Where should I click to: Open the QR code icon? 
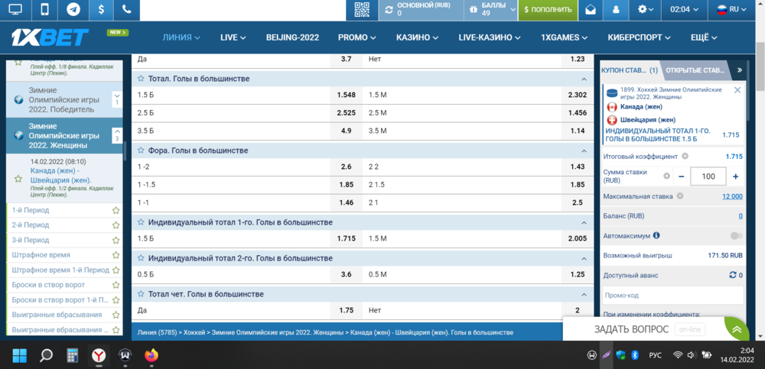point(362,10)
